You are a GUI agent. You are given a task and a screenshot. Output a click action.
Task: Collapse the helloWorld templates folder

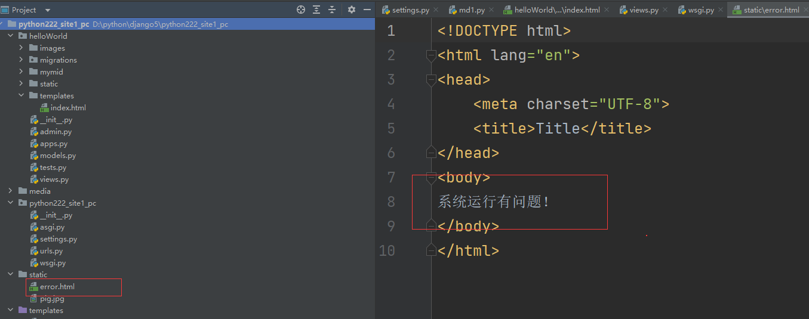pos(21,95)
